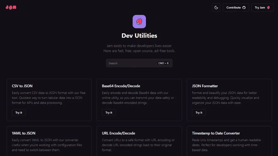Open the YAML to JSON card title
278x156 pixels.
click(x=24, y=133)
